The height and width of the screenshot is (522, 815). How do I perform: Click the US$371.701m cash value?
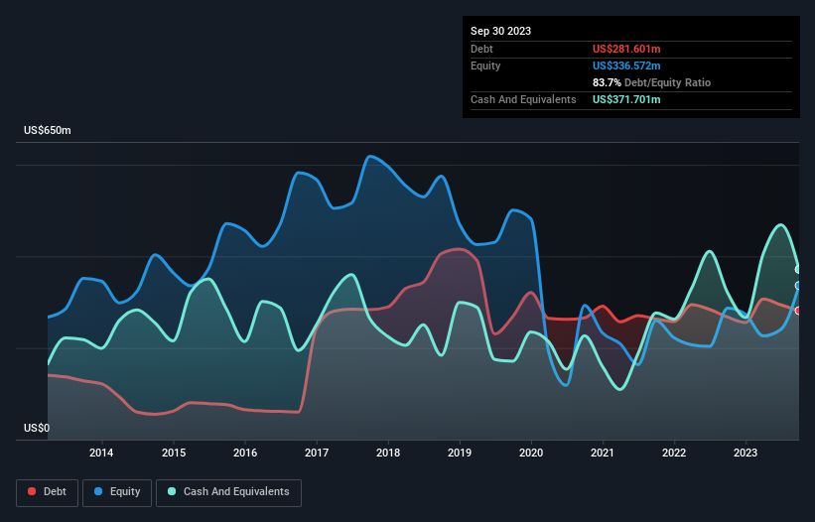pyautogui.click(x=626, y=99)
